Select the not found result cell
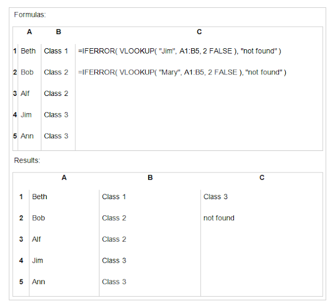Viewport: 335px width, 305px height. (219, 218)
